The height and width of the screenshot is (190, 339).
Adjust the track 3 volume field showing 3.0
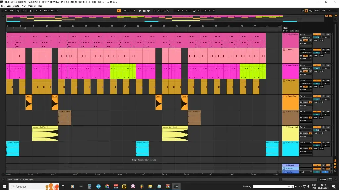tap(317, 68)
